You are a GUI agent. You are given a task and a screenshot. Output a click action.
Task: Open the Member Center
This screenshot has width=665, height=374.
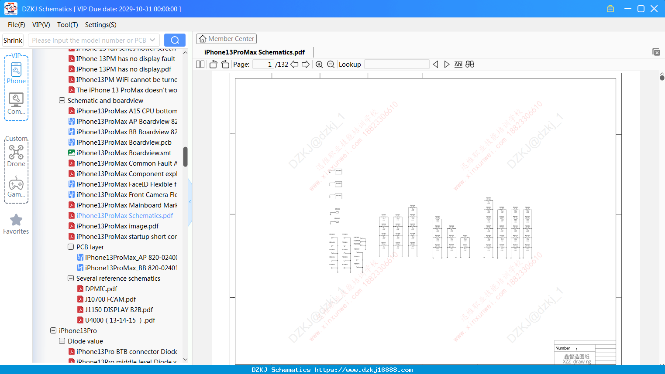coord(226,39)
